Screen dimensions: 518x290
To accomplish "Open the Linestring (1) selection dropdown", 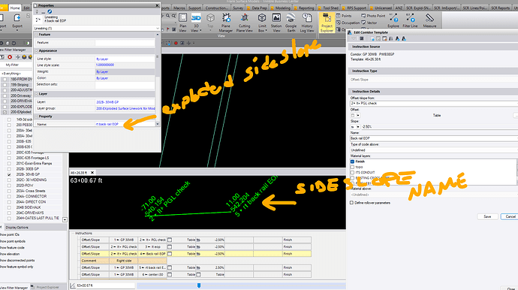I will (x=157, y=29).
